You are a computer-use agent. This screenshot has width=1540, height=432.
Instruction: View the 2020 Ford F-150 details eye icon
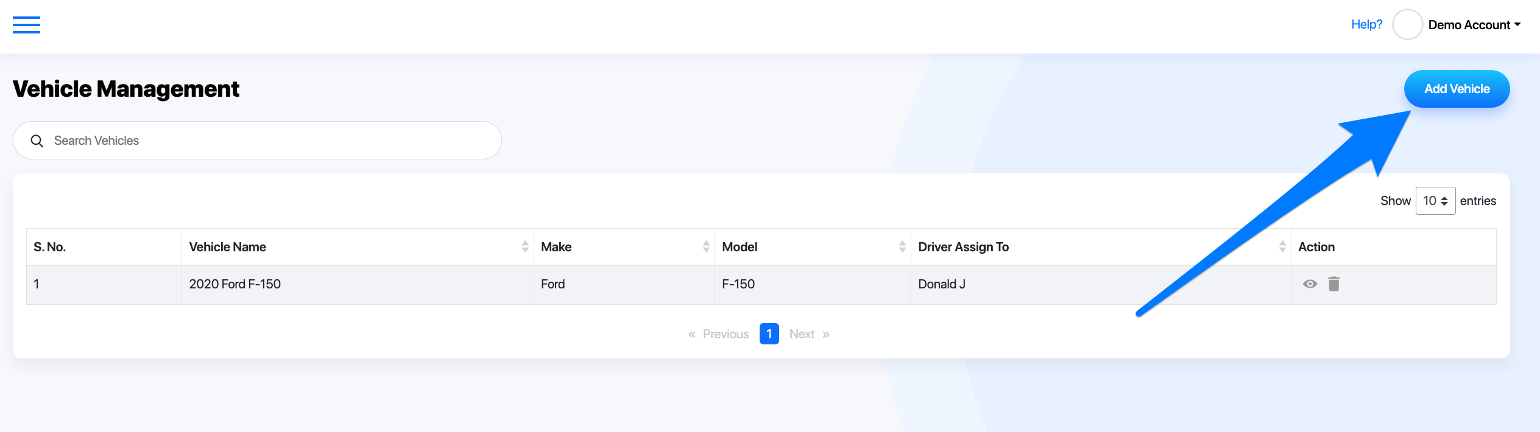coord(1310,284)
